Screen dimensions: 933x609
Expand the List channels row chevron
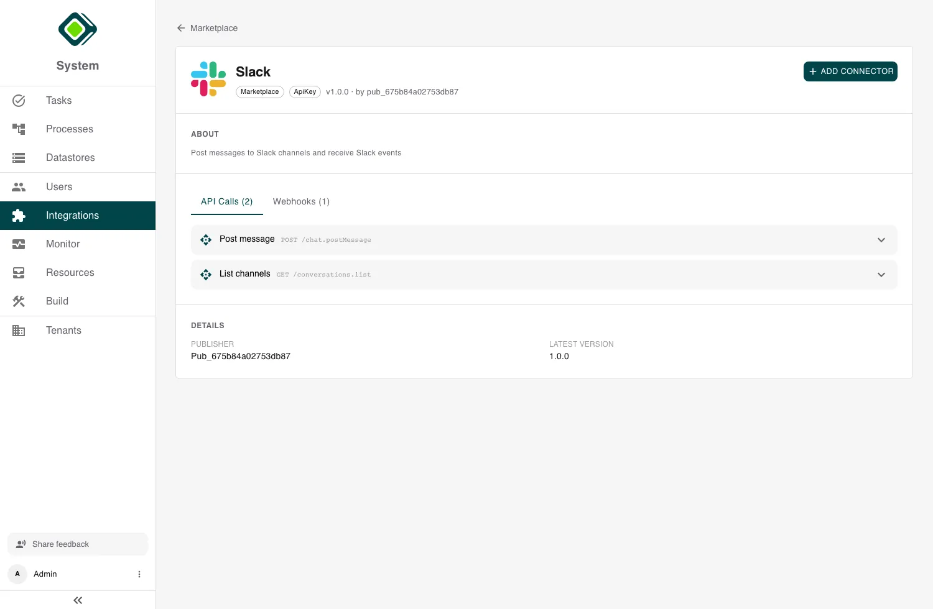coord(881,275)
